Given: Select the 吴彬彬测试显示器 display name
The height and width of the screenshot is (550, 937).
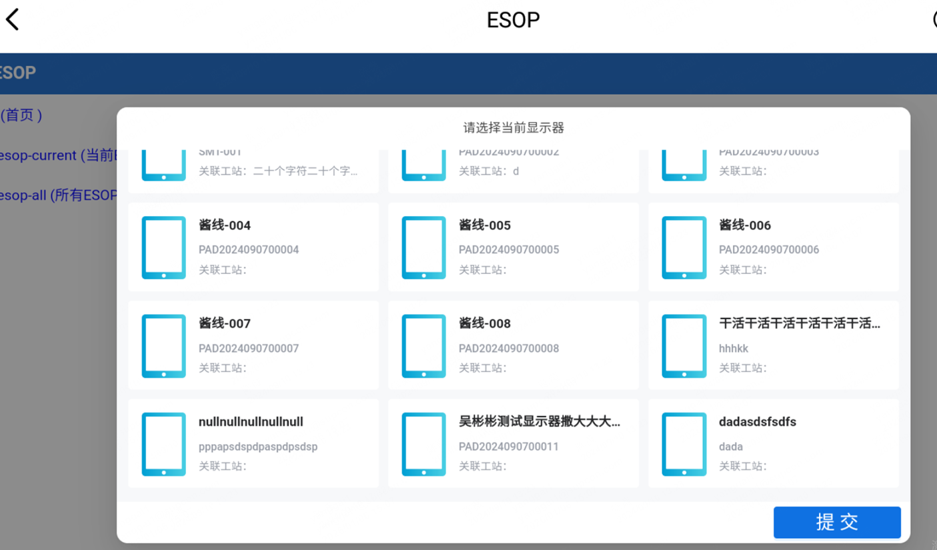Looking at the screenshot, I should pyautogui.click(x=540, y=422).
